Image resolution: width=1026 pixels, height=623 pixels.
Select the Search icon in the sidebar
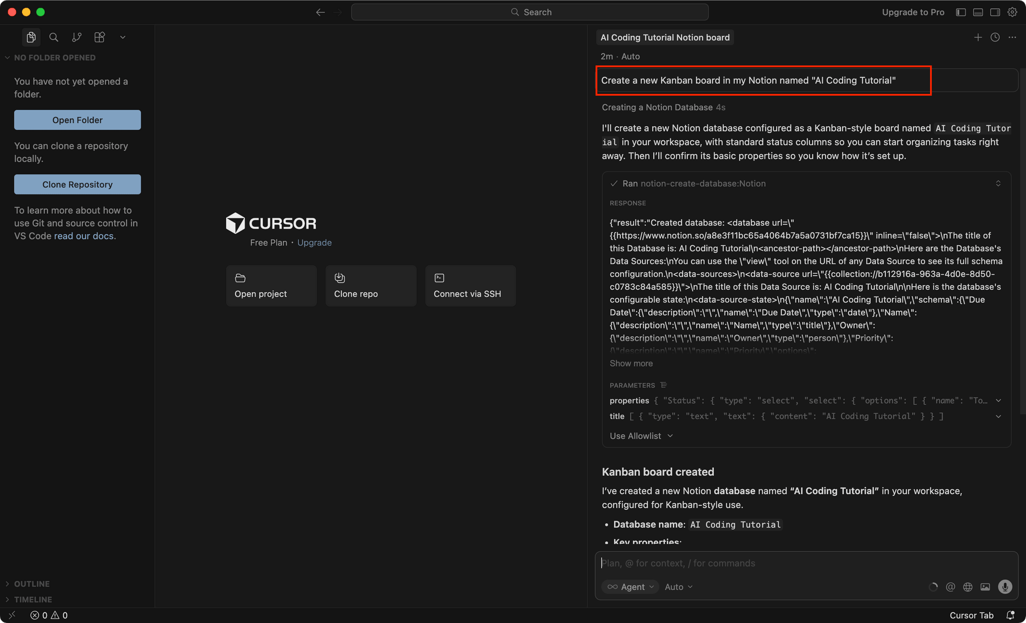53,37
